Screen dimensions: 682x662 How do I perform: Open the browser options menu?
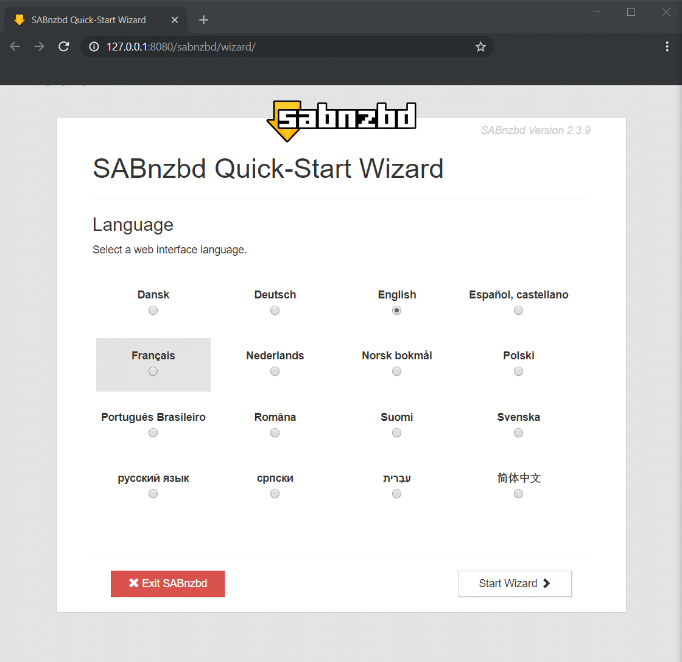point(668,46)
